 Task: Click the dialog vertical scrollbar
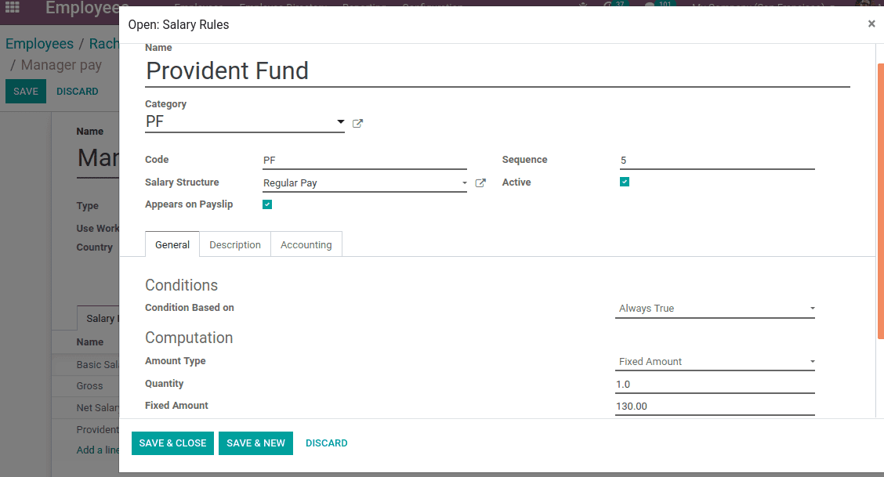880,201
